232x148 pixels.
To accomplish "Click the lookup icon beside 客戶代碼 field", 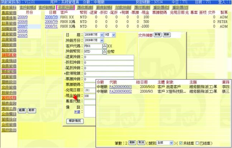I will pyautogui.click(x=105, y=46).
